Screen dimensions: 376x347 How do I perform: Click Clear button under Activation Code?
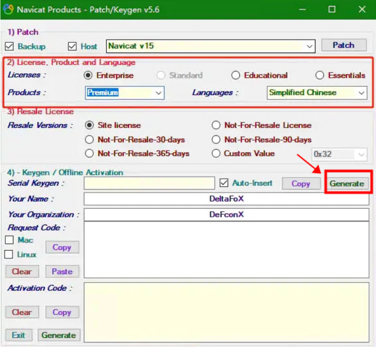22,312
